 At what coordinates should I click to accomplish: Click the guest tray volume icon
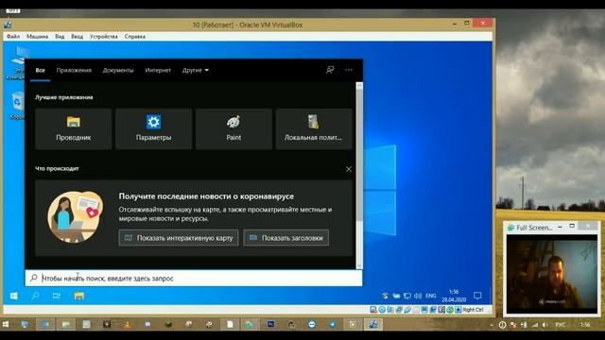418,296
